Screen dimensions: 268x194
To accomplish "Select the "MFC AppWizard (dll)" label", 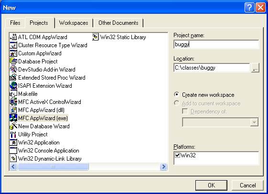I will pyautogui.click(x=41, y=110).
